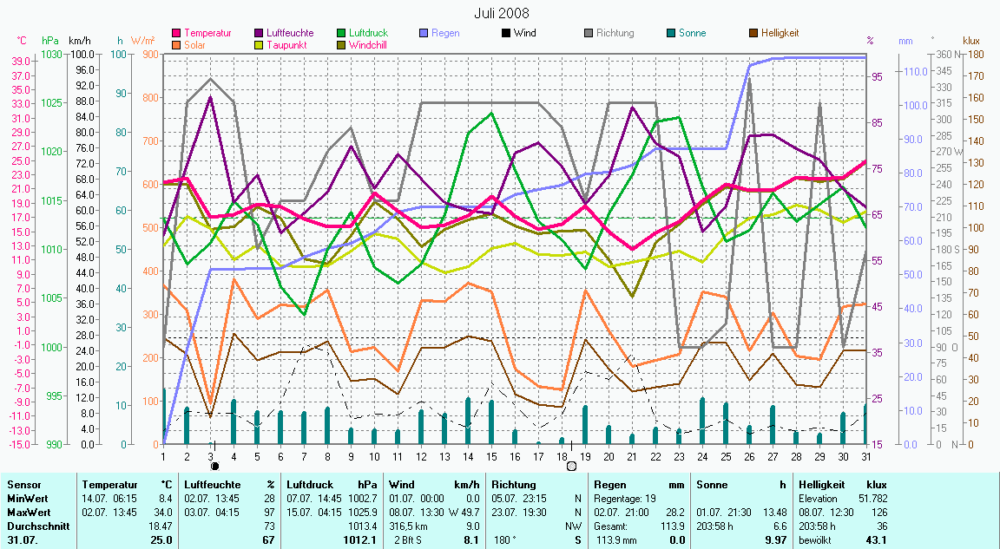Click the MaxWert row label
1000x549 pixels.
click(27, 512)
